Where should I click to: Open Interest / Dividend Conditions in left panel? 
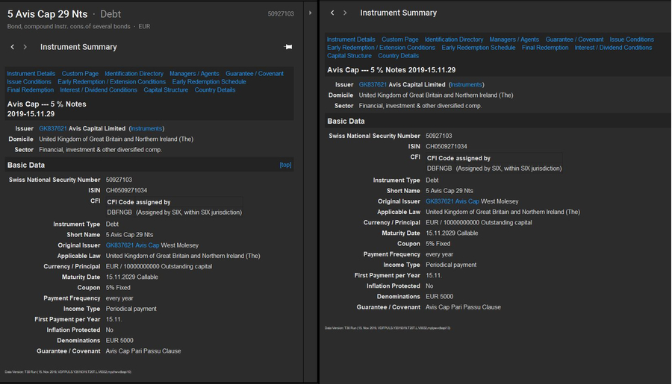click(99, 90)
